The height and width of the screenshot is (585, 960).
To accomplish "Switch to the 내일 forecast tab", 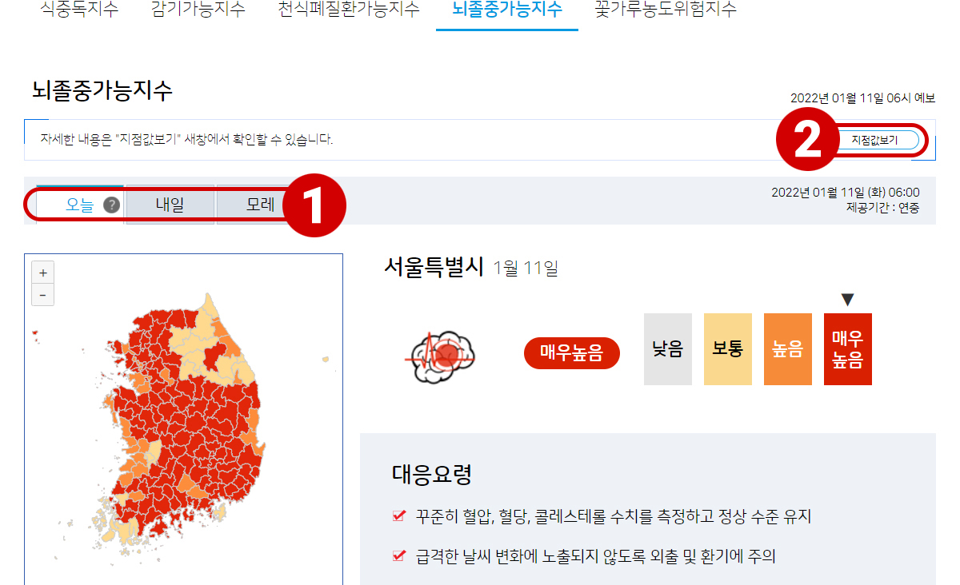I will click(170, 205).
